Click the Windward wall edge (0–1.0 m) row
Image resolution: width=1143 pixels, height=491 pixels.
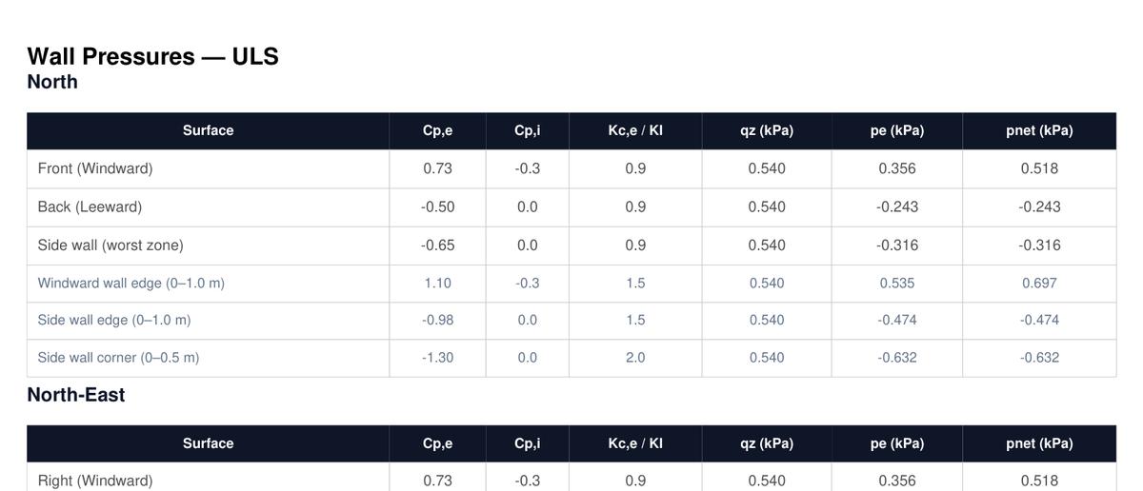pos(131,283)
